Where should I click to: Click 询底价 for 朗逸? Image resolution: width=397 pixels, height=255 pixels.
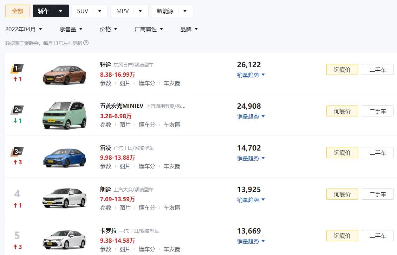342,194
